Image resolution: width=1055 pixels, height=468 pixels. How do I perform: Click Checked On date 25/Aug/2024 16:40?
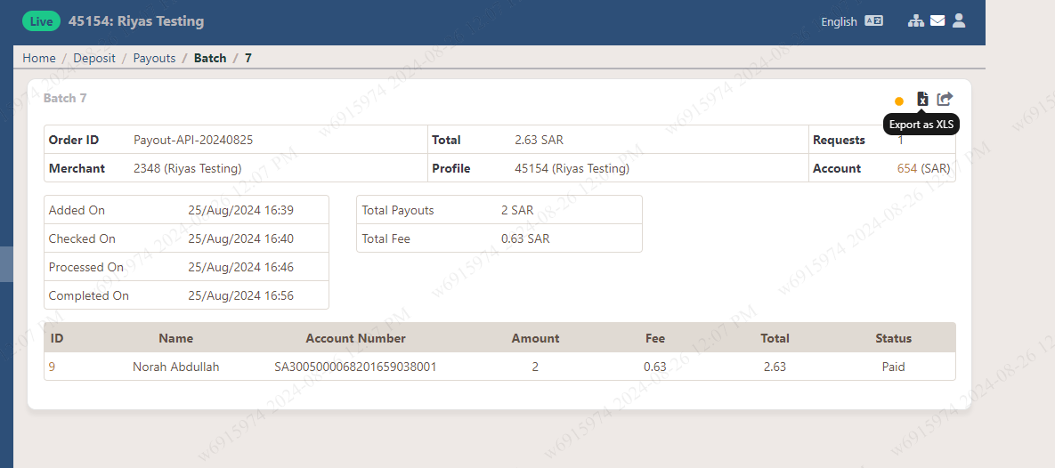point(241,238)
